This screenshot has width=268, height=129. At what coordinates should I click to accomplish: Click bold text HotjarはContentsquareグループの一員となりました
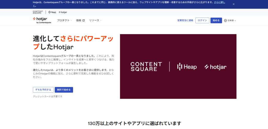tap(64, 56)
